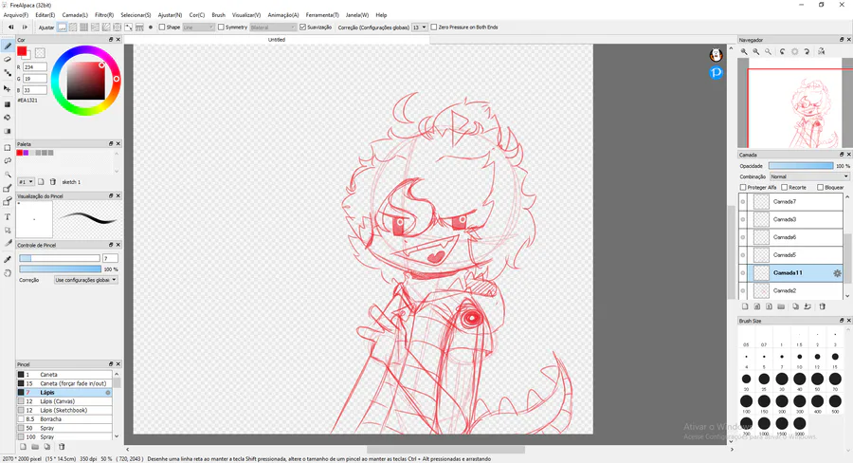The image size is (853, 463).
Task: Select the Brush tool in the left toolbar
Action: click(x=8, y=46)
